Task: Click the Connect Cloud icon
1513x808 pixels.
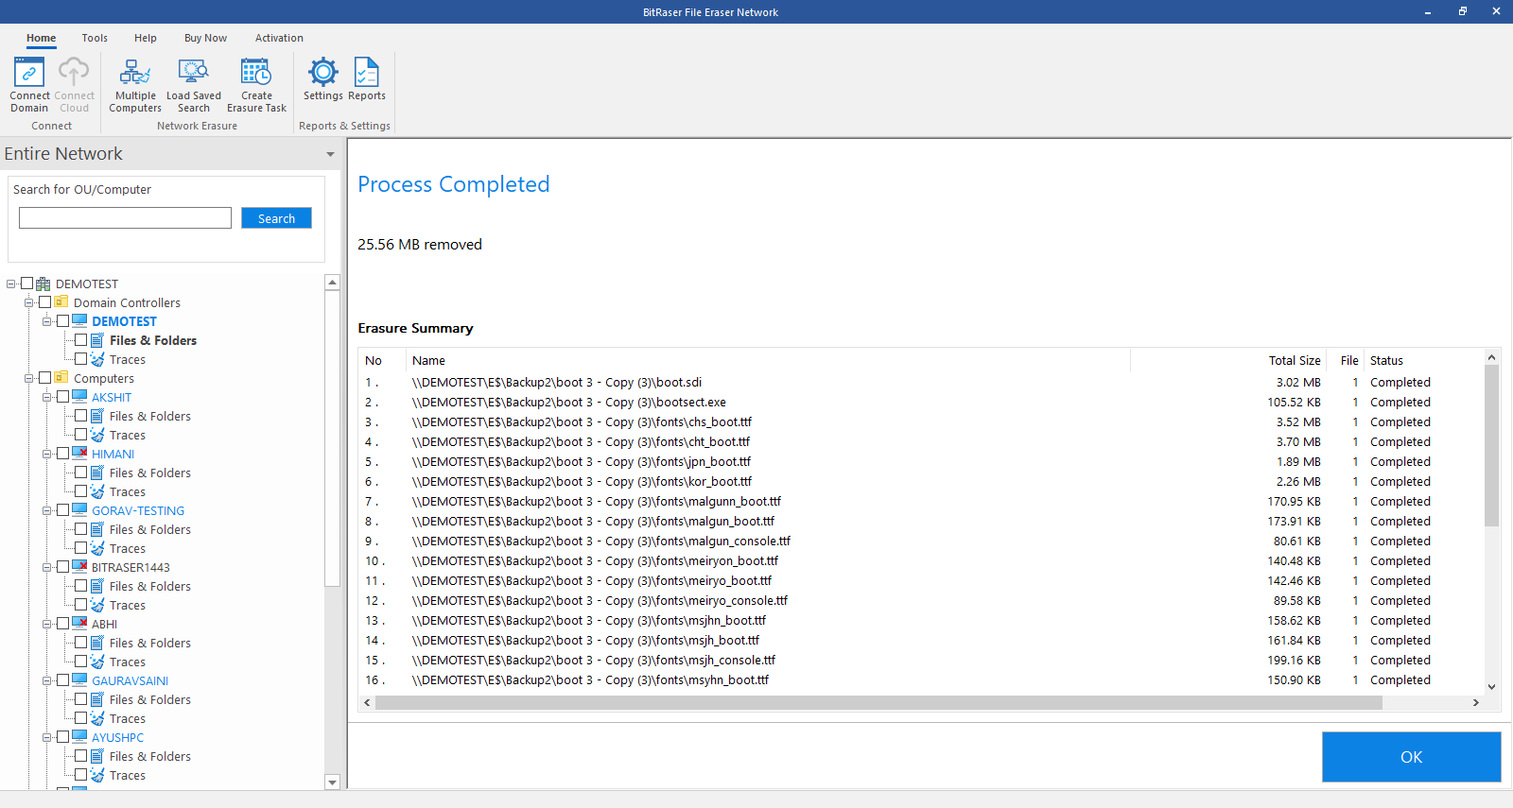Action: (x=74, y=73)
